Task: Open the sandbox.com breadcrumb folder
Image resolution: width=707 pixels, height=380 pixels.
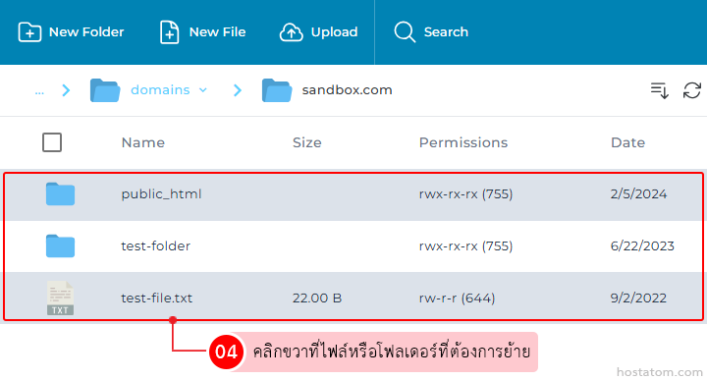Action: coord(347,90)
